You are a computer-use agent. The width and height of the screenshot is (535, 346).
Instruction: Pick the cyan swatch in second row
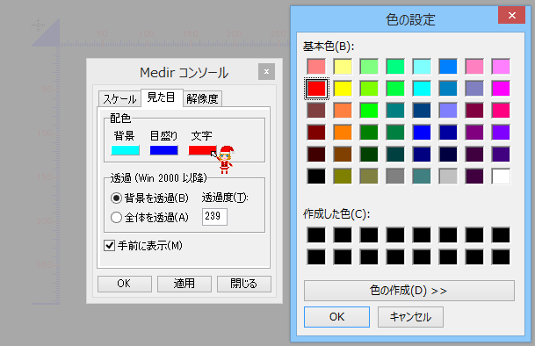422,89
